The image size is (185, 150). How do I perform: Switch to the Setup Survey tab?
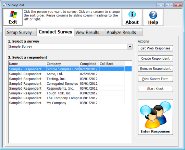pyautogui.click(x=21, y=32)
